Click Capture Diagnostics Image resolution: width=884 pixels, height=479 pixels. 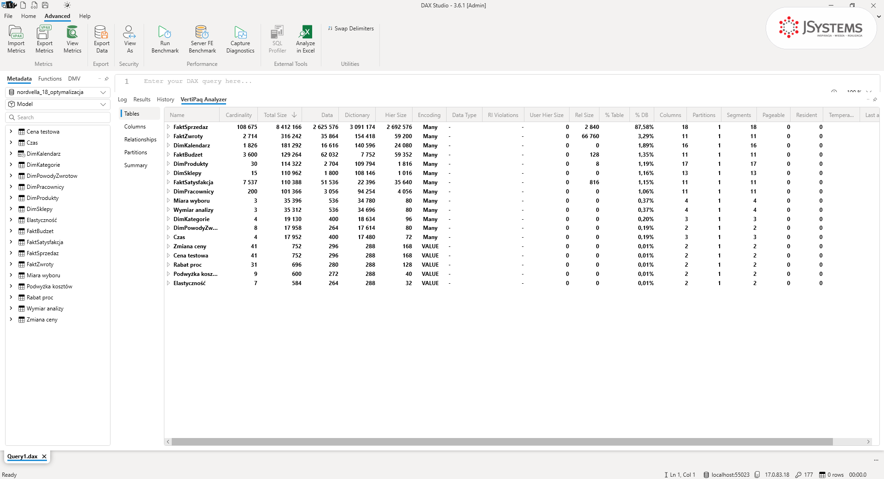coord(240,39)
